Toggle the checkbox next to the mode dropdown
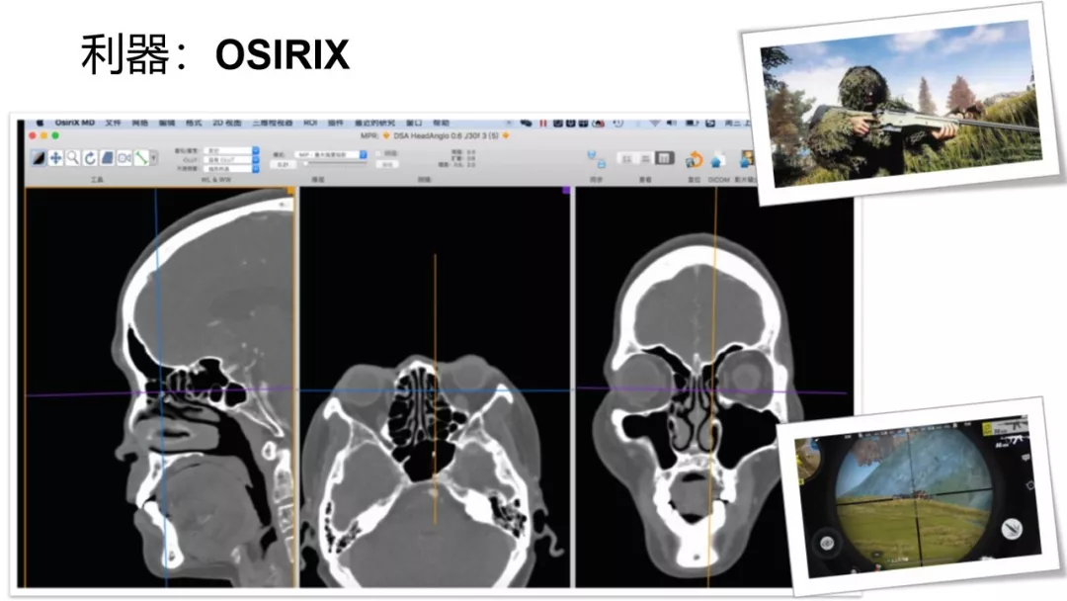1067x601 pixels. pos(379,154)
